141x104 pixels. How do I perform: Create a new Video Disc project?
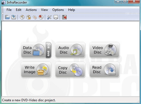(105, 50)
